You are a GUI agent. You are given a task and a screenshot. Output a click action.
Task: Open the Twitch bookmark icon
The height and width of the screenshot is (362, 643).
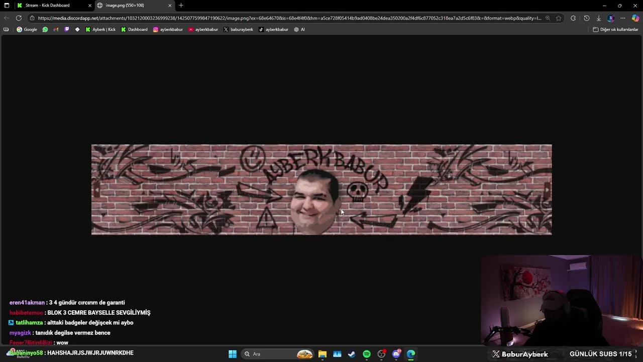click(x=66, y=30)
